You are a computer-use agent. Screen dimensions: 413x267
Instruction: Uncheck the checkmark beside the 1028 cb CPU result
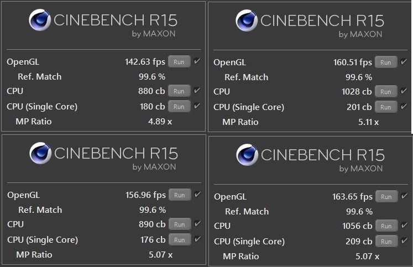coord(404,91)
